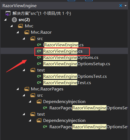
Task: Click the src folder icon under Mvc.RazorPages
Action: click(33, 95)
